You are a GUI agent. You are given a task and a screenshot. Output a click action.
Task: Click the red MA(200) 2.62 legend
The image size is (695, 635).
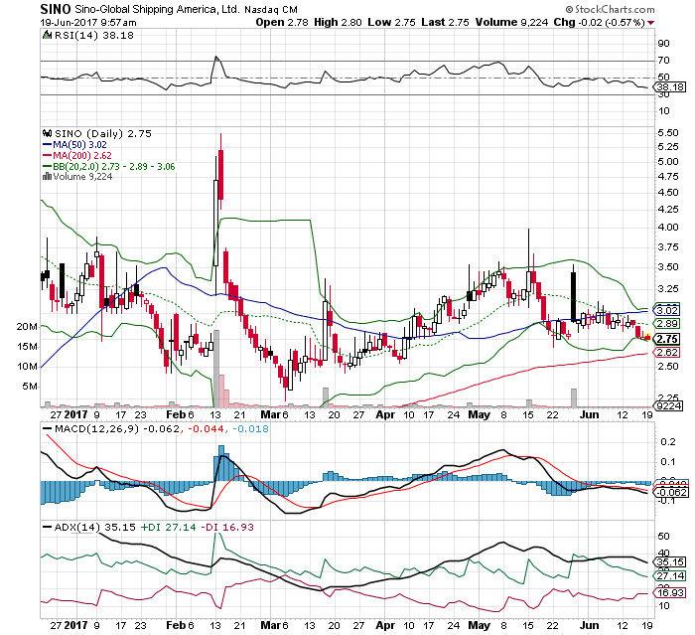coord(76,156)
